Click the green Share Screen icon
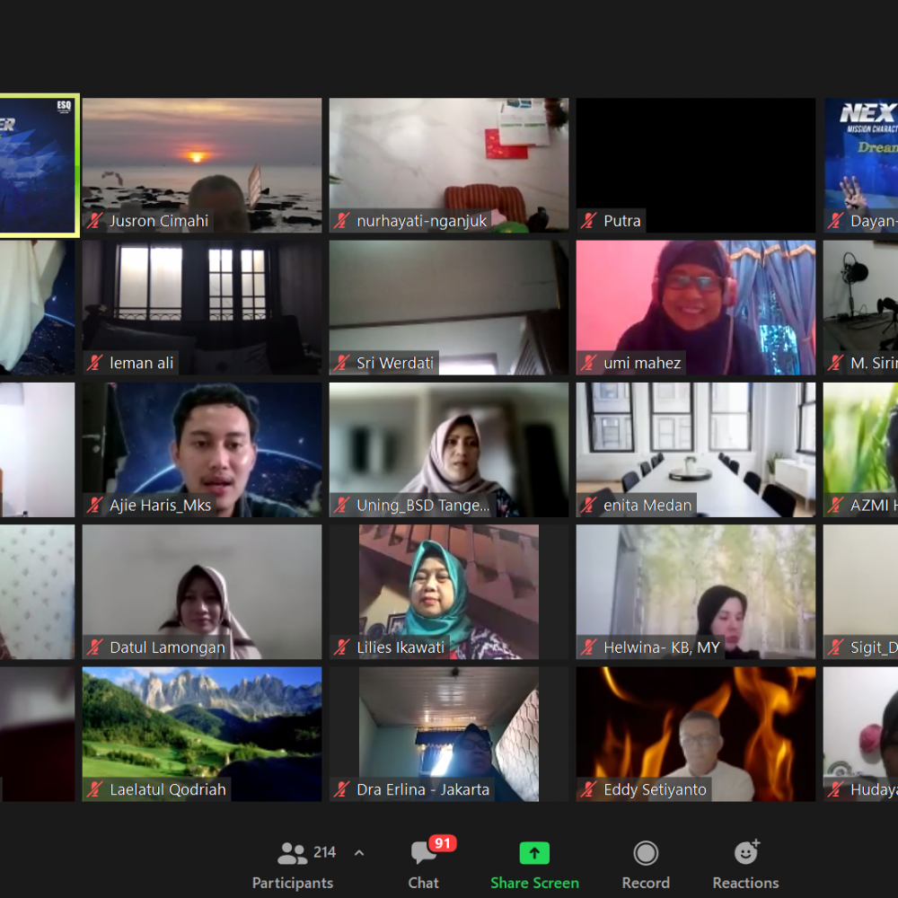This screenshot has width=898, height=898. point(534,852)
